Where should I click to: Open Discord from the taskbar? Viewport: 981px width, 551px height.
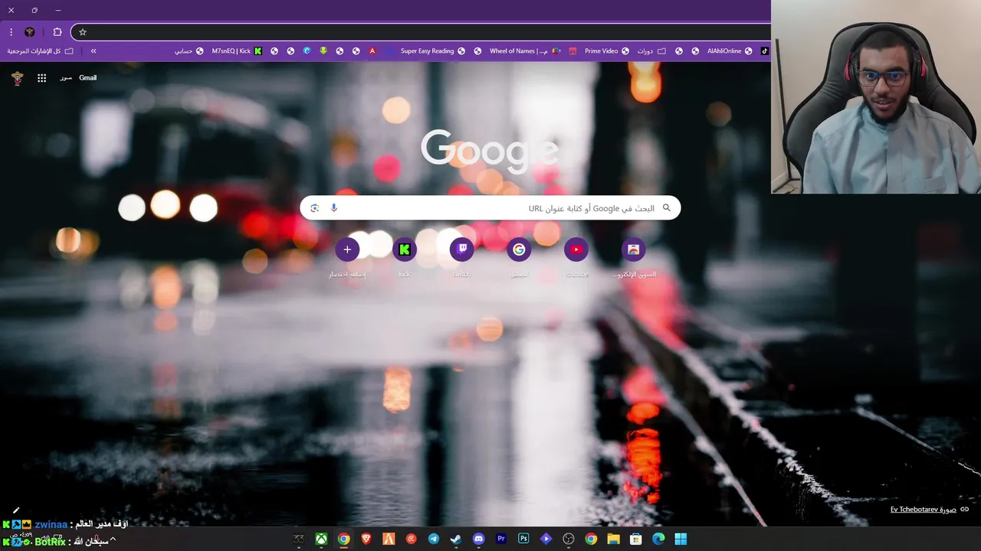coord(479,539)
